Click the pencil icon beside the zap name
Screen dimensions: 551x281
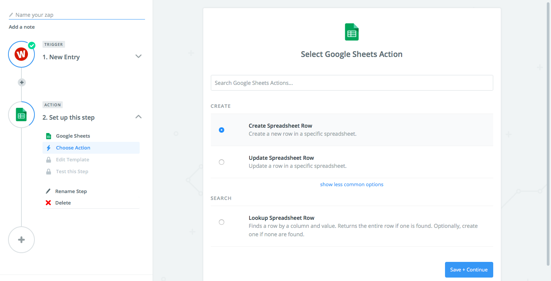pos(11,15)
